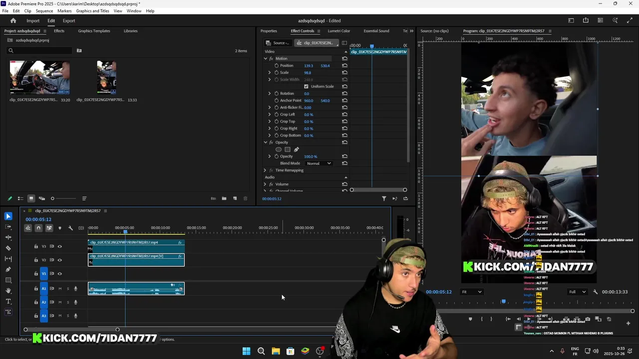Toggle Linked Selection button in timeline

click(x=49, y=228)
